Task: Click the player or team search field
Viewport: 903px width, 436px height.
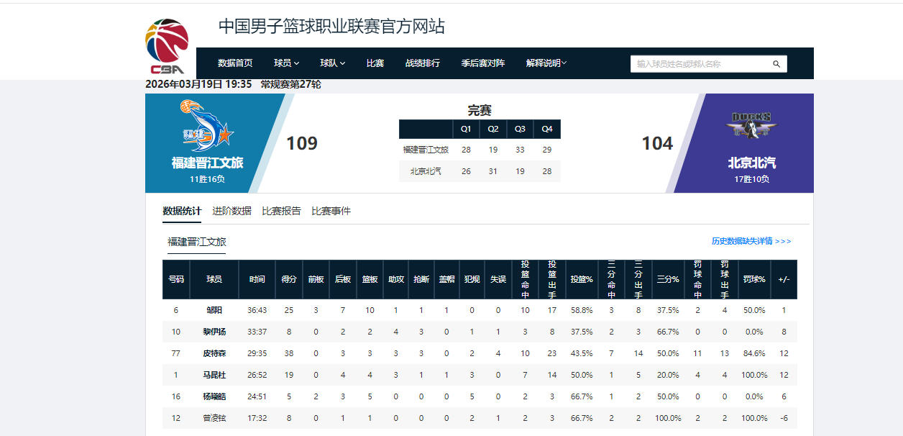Action: [701, 64]
